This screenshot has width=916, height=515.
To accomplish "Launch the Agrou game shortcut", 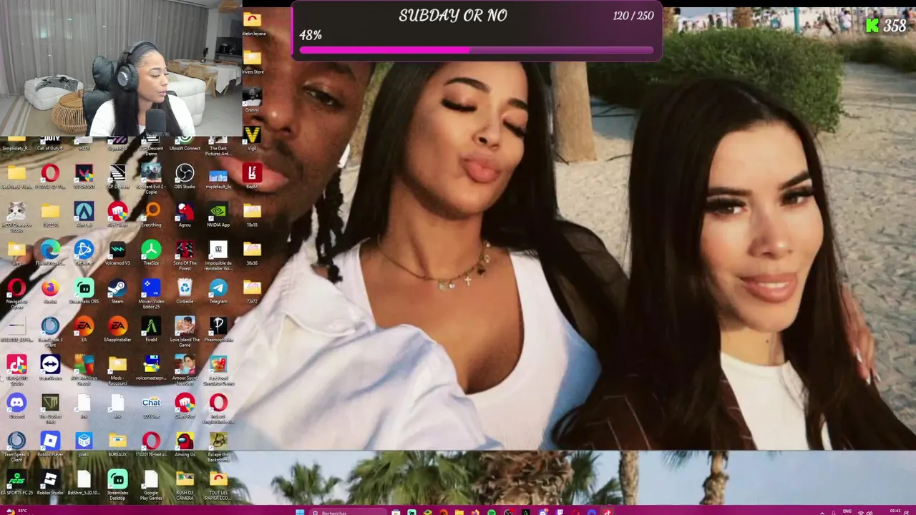I will 185,215.
